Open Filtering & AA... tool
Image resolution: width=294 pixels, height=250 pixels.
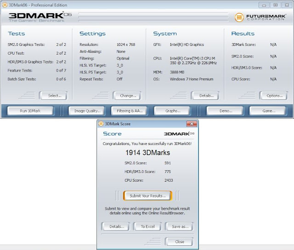[x=130, y=111]
